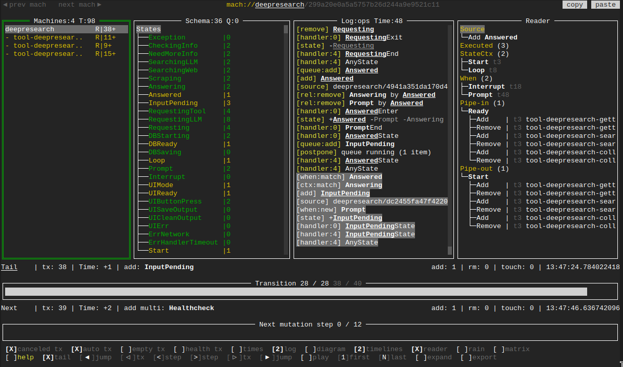Collapse the When (2) node

(476, 78)
